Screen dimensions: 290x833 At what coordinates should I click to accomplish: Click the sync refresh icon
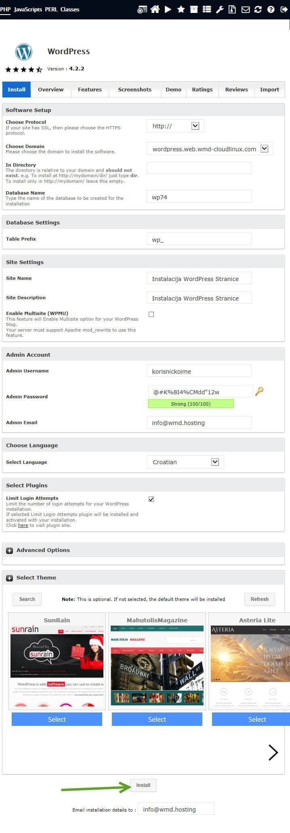click(258, 9)
